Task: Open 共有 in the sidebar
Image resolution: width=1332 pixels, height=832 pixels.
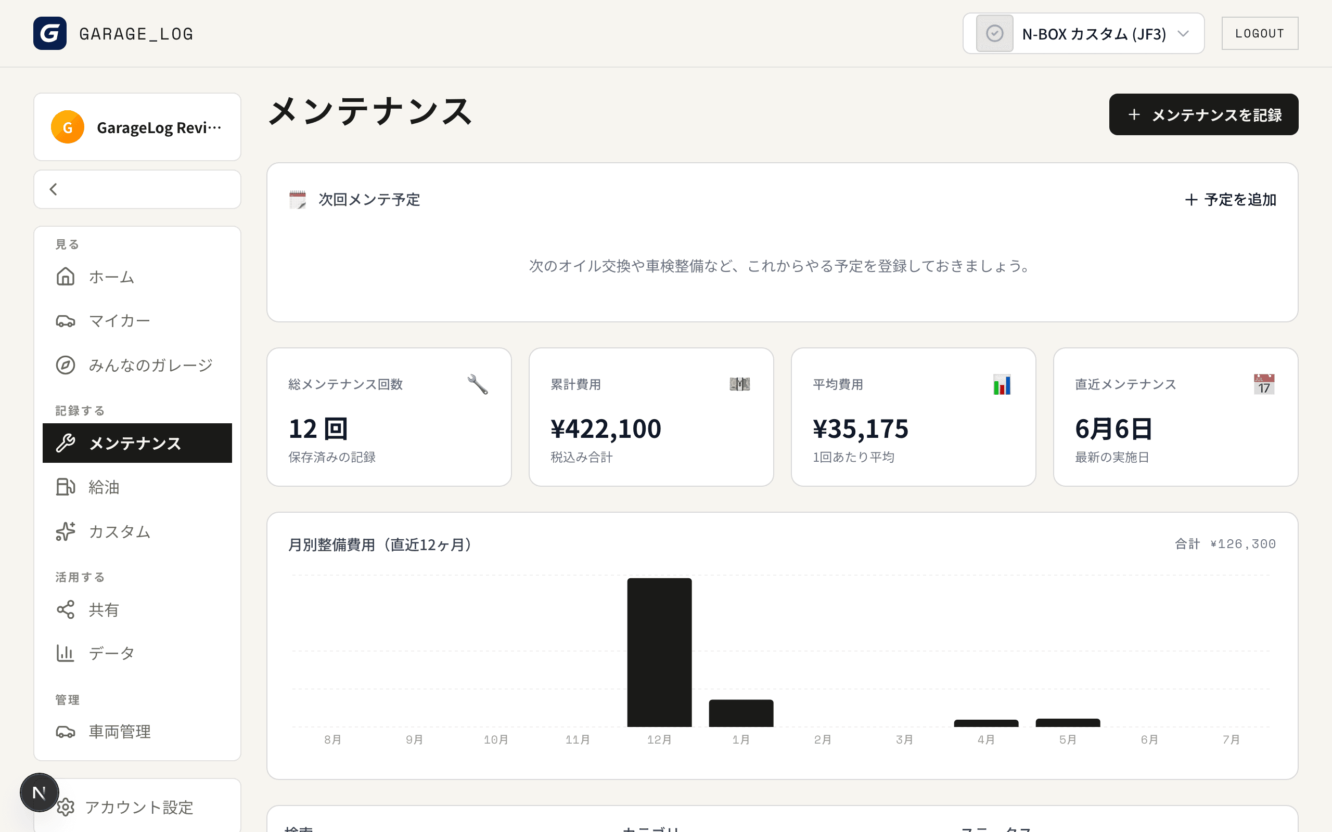Action: 137,609
